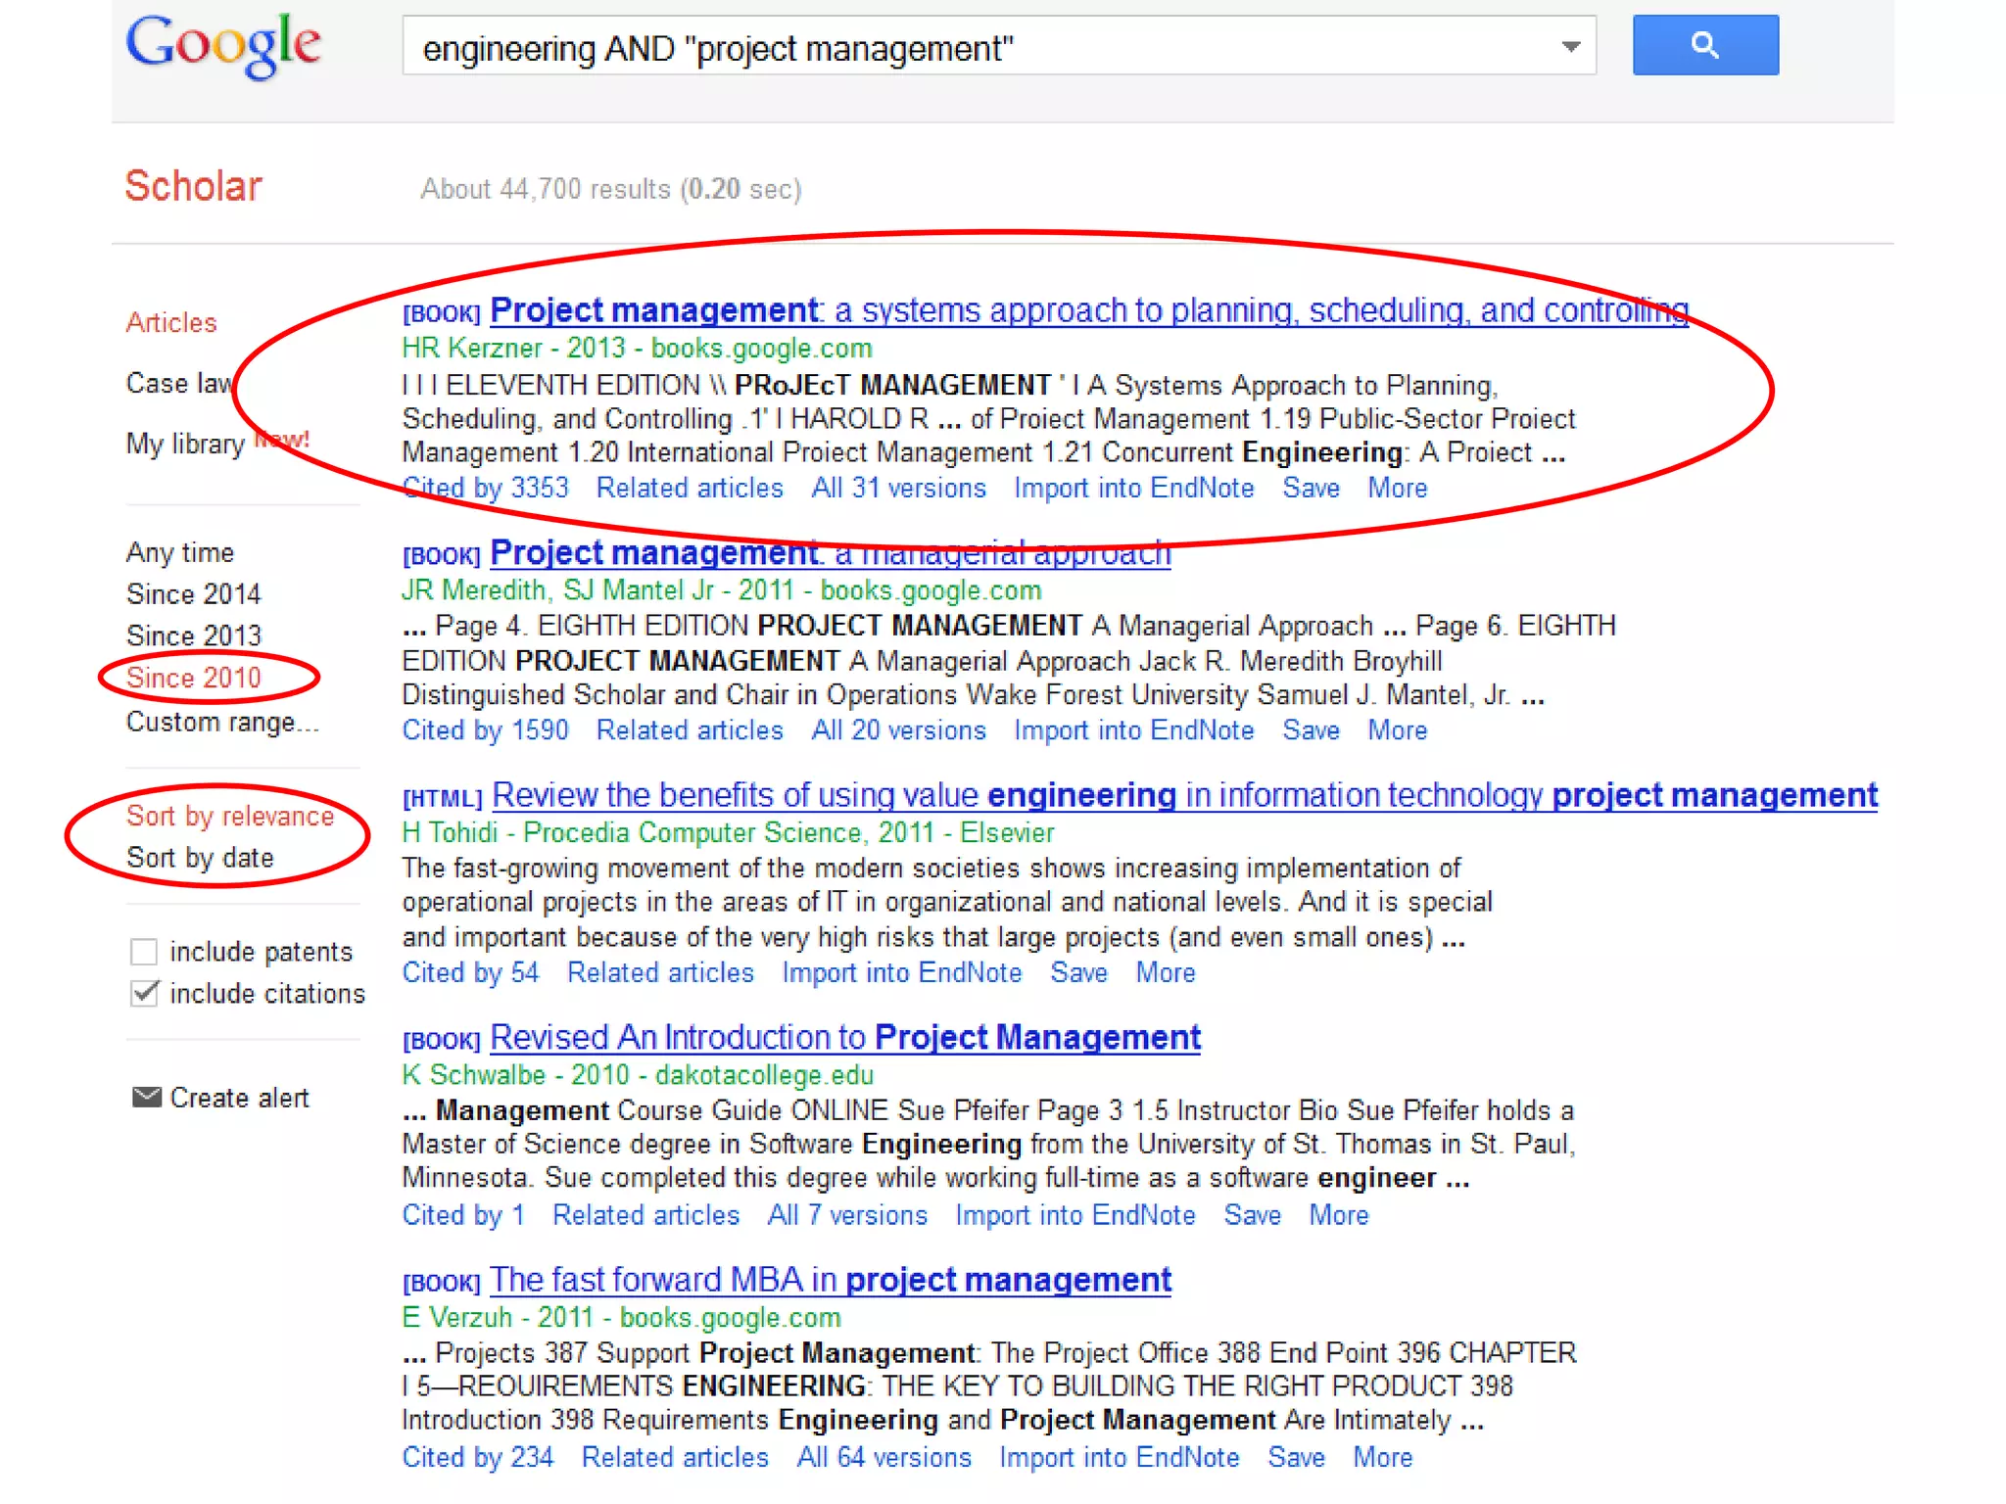Image resolution: width=2006 pixels, height=1504 pixels.
Task: Click the Google logo
Action: pyautogui.click(x=223, y=45)
